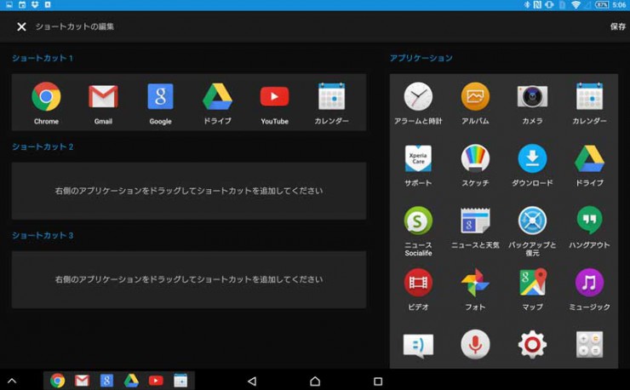The width and height of the screenshot is (630, 390).
Task: Tap the Android home navigation button
Action: click(315, 381)
